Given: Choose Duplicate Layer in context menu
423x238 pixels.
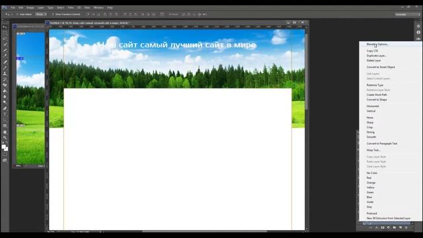Looking at the screenshot, I should tap(376, 56).
